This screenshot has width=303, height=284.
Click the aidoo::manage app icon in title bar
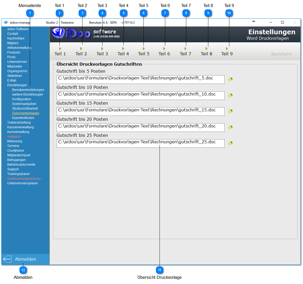(x=6, y=22)
